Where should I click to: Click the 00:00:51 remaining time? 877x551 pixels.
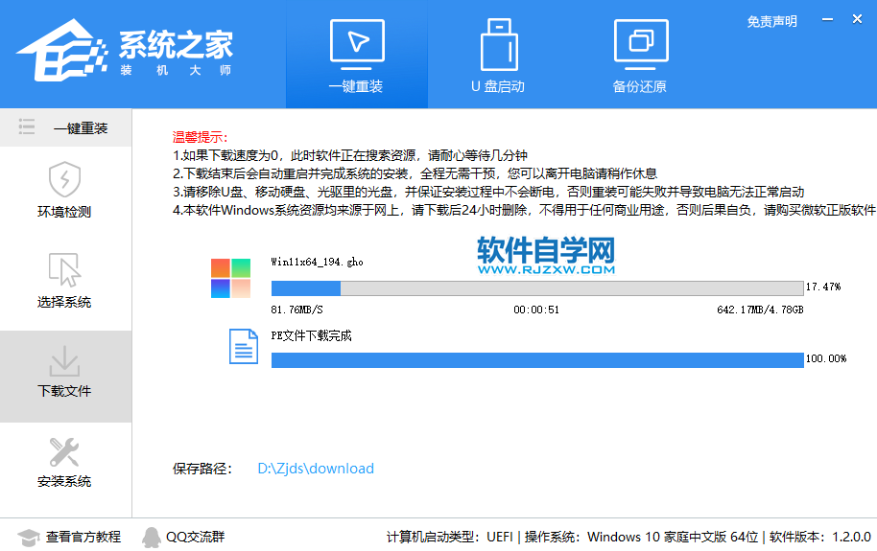(x=536, y=310)
